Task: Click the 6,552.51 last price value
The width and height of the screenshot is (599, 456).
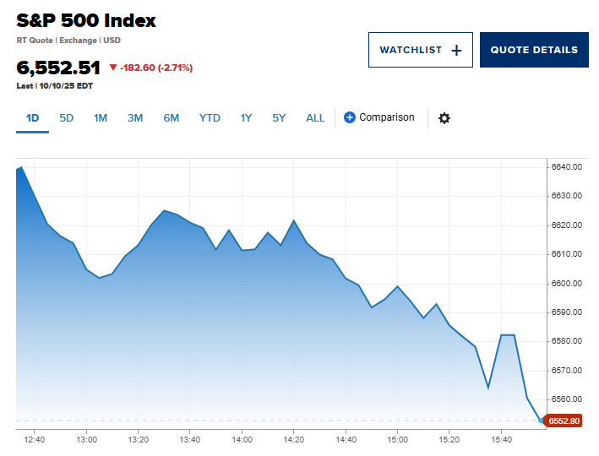Action: (58, 68)
